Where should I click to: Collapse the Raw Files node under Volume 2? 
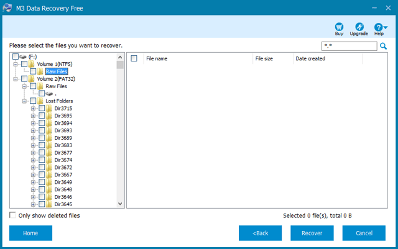coord(24,86)
